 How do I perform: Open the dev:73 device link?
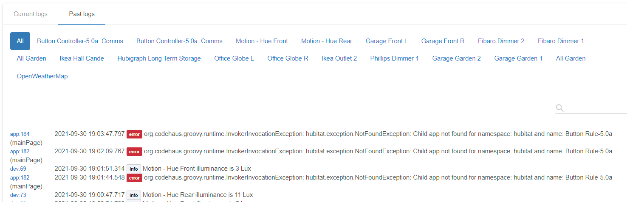coord(18,195)
